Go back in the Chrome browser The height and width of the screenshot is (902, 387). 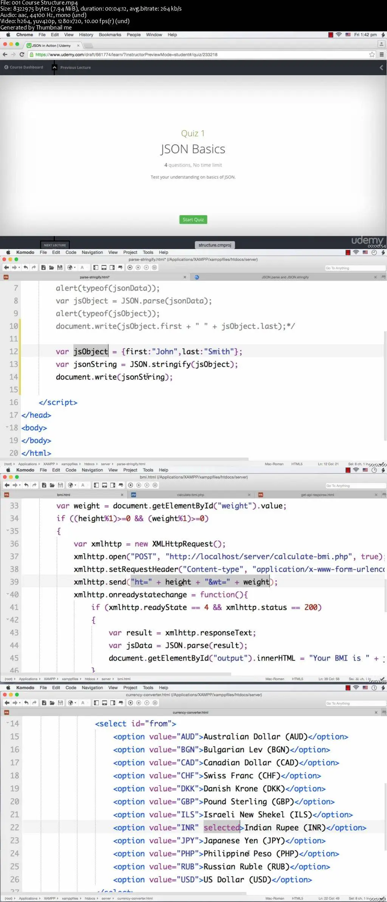pos(5,54)
